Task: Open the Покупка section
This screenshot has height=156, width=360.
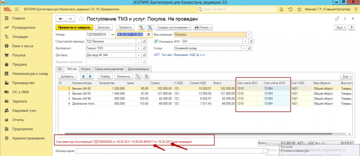Action: pyautogui.click(x=19, y=55)
